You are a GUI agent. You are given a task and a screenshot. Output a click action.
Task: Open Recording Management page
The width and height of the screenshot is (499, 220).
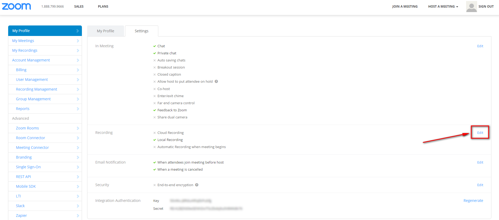[45, 89]
